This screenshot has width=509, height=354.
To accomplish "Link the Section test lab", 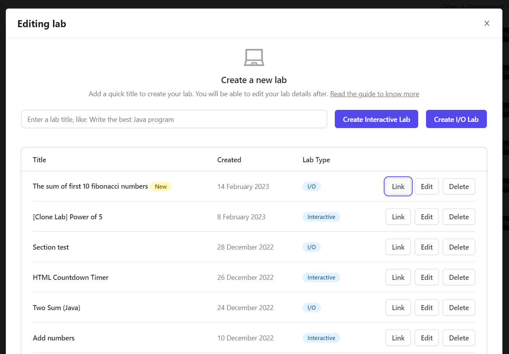I will tap(398, 247).
